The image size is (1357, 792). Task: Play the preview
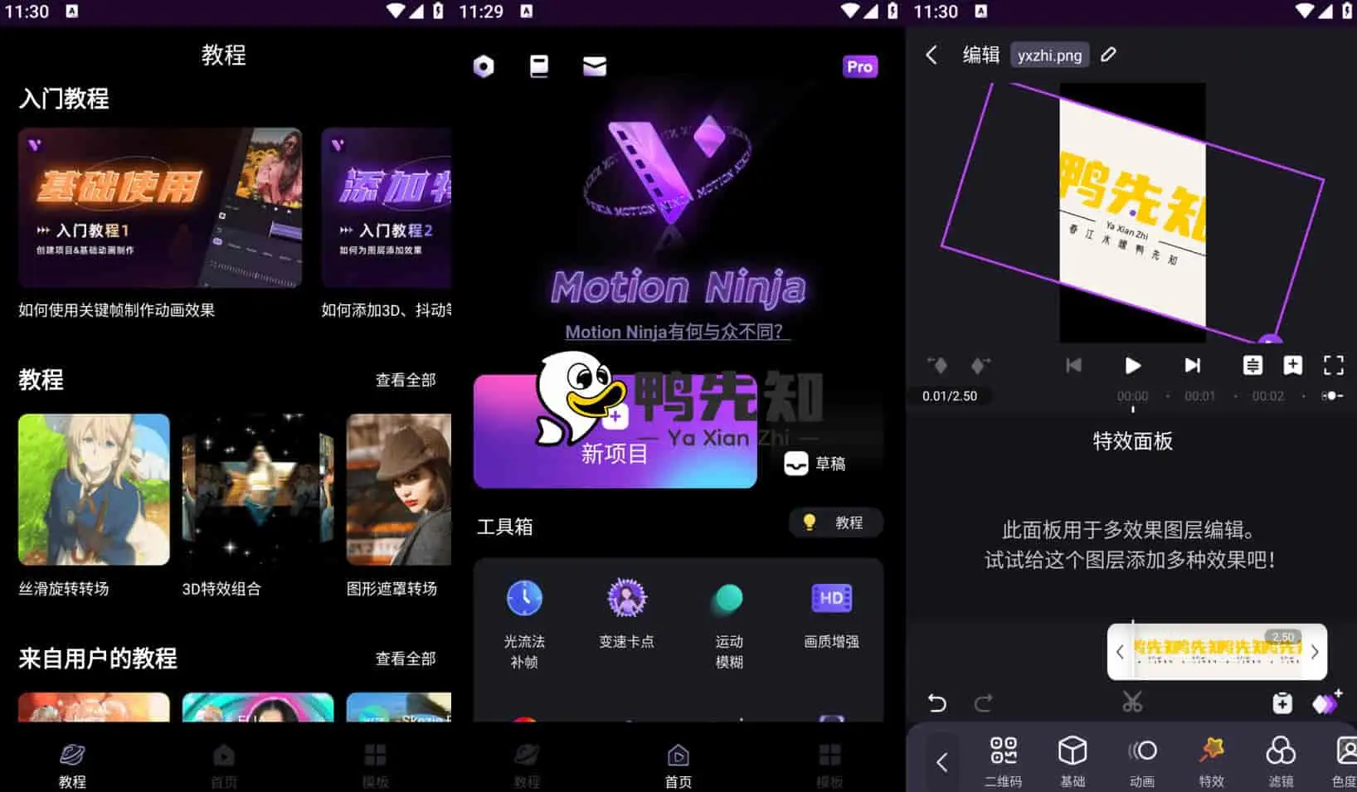click(x=1132, y=365)
